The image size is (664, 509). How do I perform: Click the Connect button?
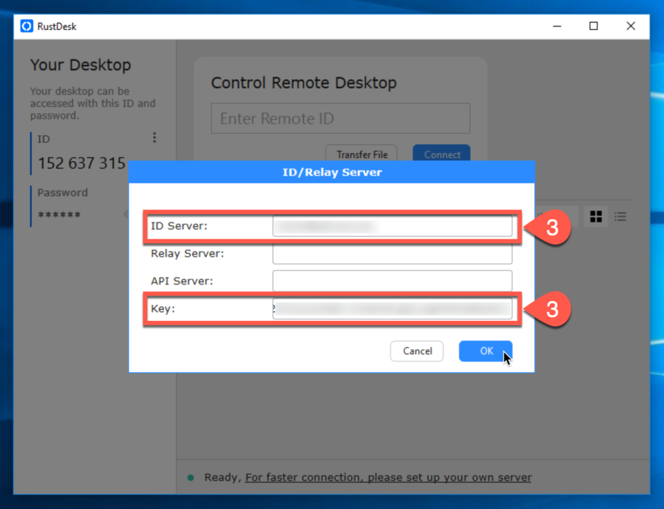click(x=442, y=154)
